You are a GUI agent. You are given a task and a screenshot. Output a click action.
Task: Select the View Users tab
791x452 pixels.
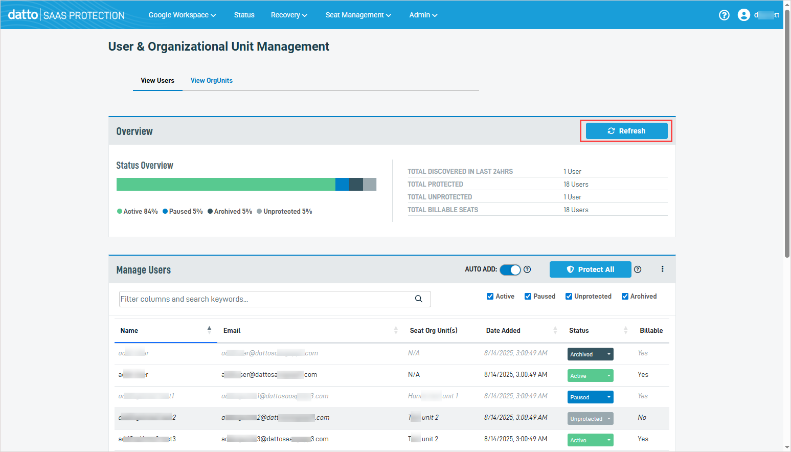click(x=157, y=80)
